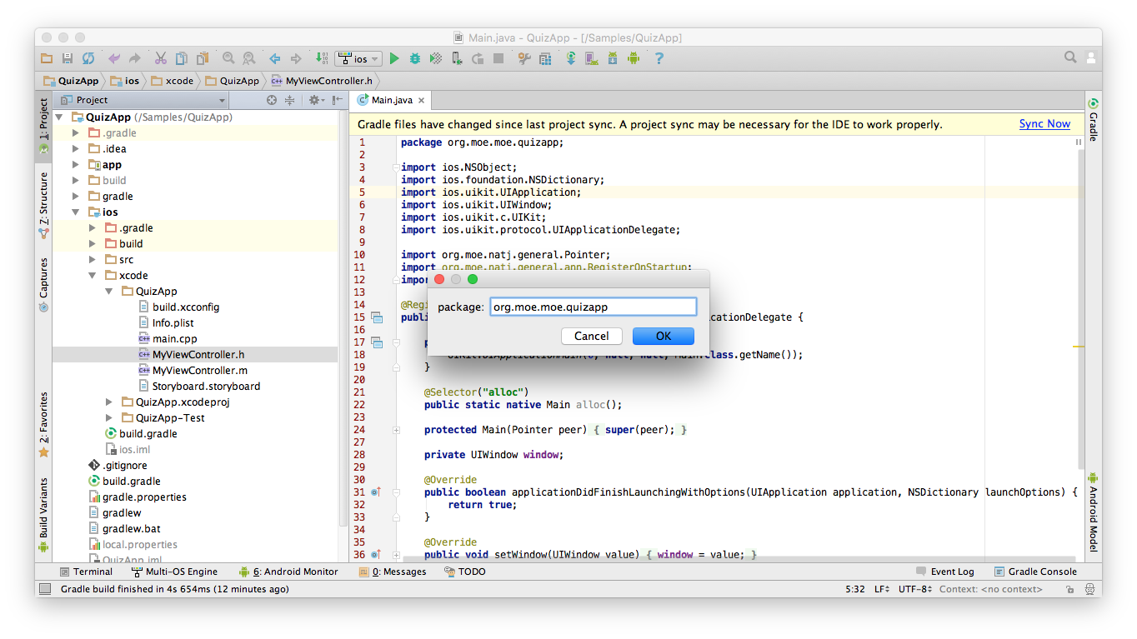Expand the QuizApp.xcodeproj folder
The height and width of the screenshot is (639, 1137).
(109, 402)
